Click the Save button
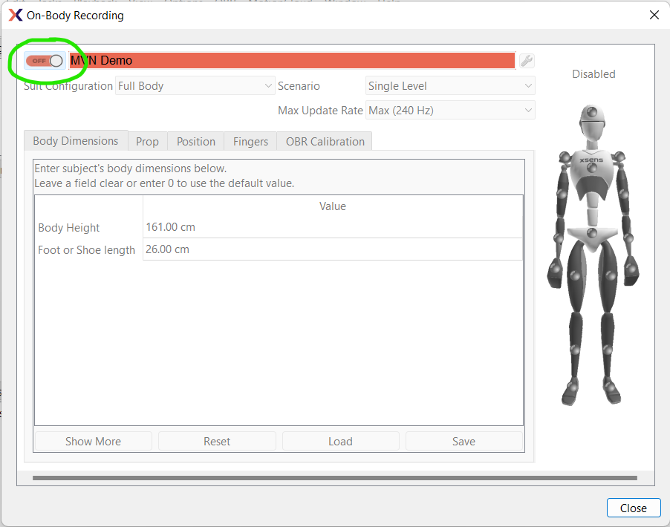 pos(464,441)
